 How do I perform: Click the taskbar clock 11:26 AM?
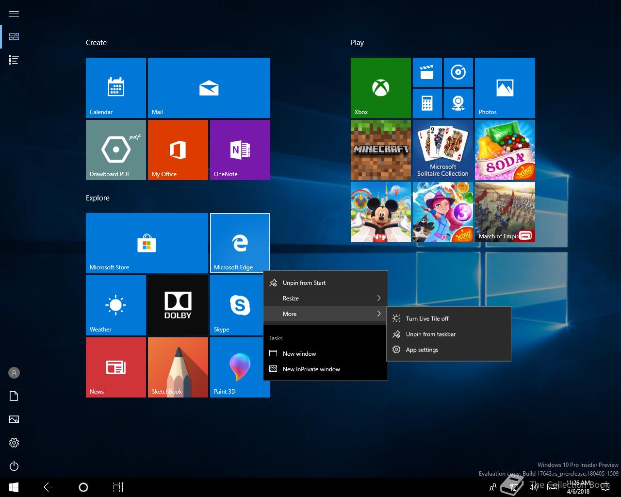578,487
